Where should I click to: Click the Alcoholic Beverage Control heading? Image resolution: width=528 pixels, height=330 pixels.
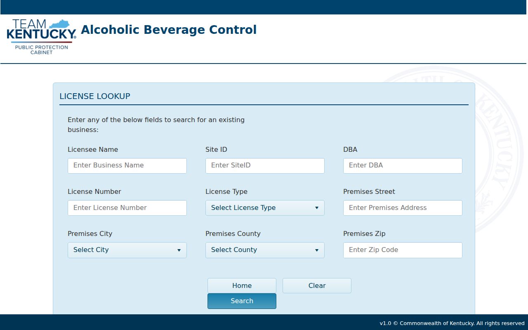click(169, 30)
